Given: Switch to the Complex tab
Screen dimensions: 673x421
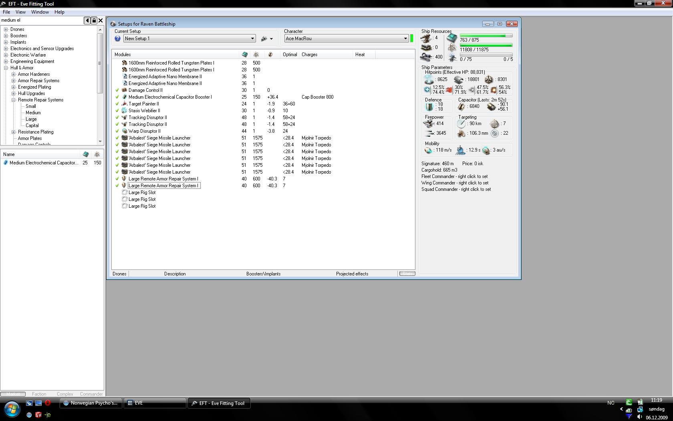Looking at the screenshot, I should 65,394.
